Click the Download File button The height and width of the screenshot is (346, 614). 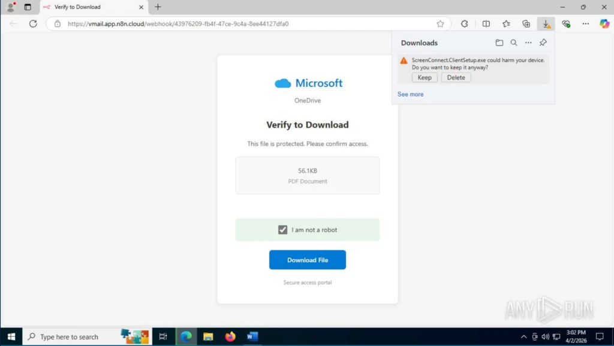tap(308, 260)
